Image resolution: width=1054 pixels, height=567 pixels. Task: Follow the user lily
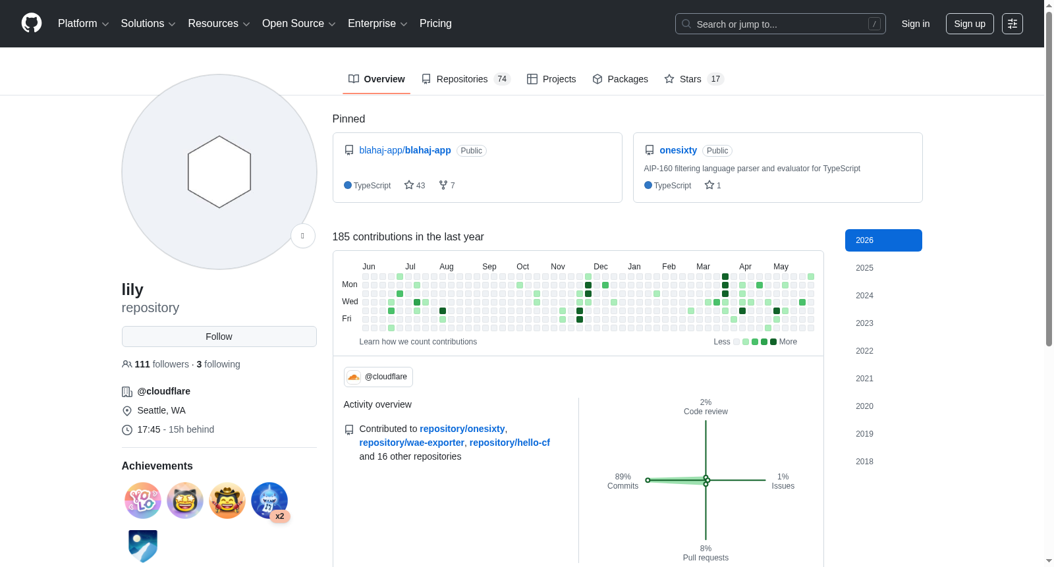click(219, 337)
